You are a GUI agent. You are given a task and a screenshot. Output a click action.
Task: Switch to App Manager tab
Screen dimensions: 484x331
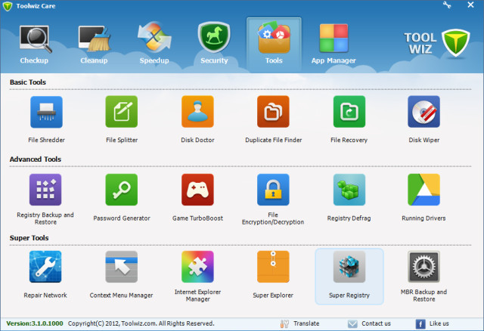pyautogui.click(x=334, y=45)
